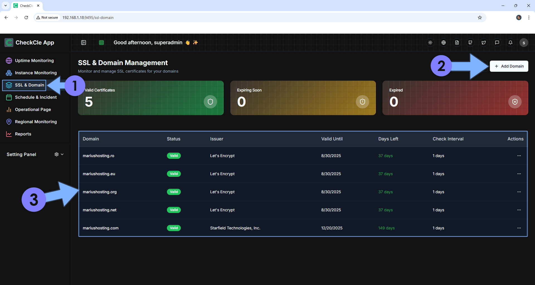Click the Domain column header
The width and height of the screenshot is (535, 285).
(x=91, y=139)
